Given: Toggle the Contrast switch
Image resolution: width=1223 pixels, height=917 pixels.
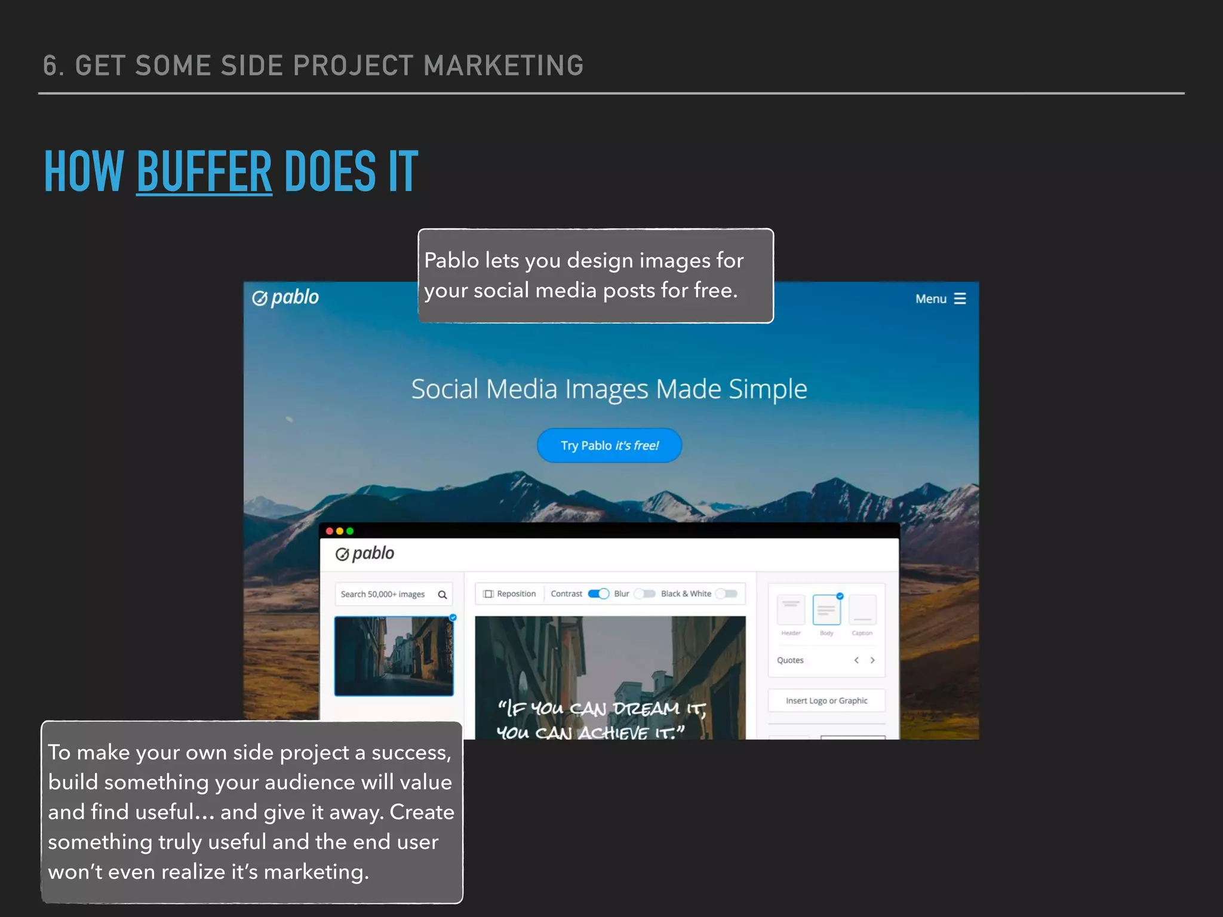Looking at the screenshot, I should 598,593.
